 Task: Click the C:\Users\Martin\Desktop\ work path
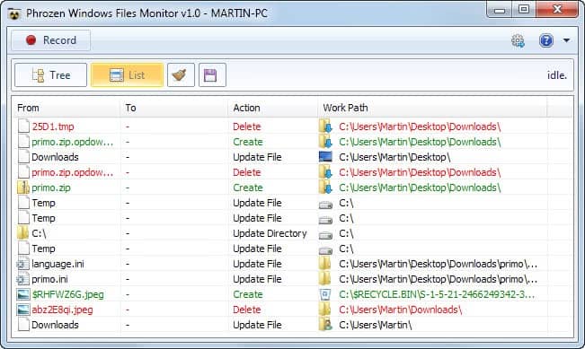[x=394, y=157]
